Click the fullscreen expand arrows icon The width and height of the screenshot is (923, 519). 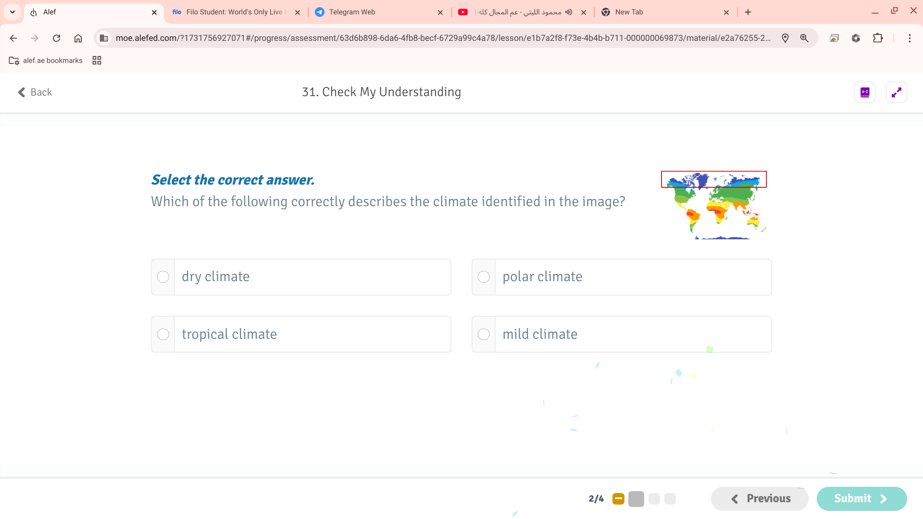click(x=896, y=92)
